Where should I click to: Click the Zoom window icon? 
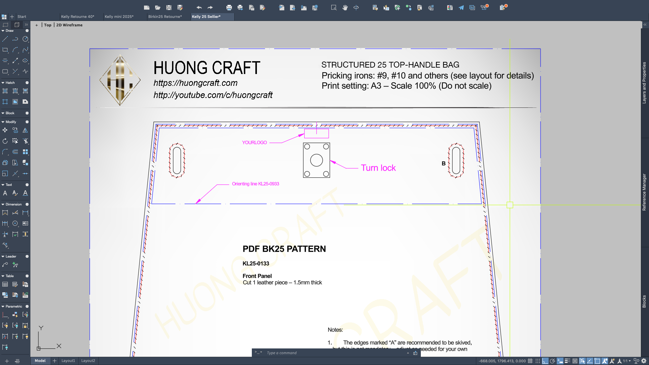334,7
